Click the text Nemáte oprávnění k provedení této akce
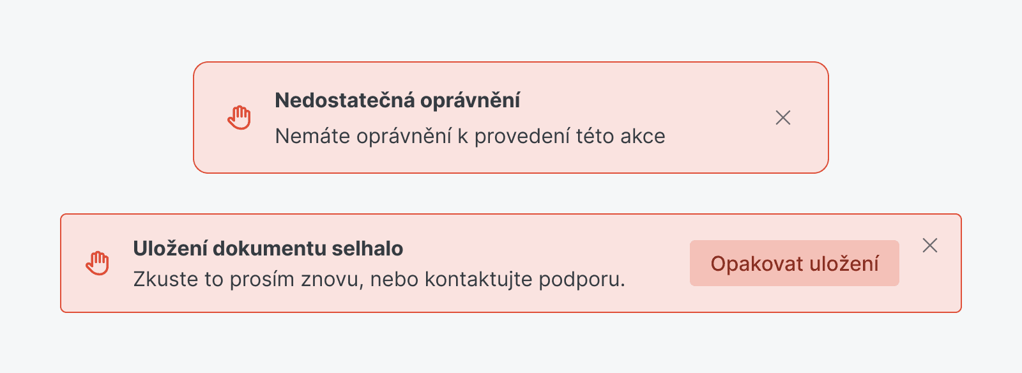Image resolution: width=1022 pixels, height=373 pixels. 469,136
